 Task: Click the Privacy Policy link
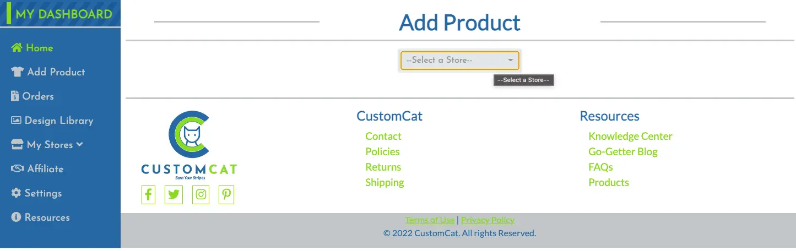488,220
